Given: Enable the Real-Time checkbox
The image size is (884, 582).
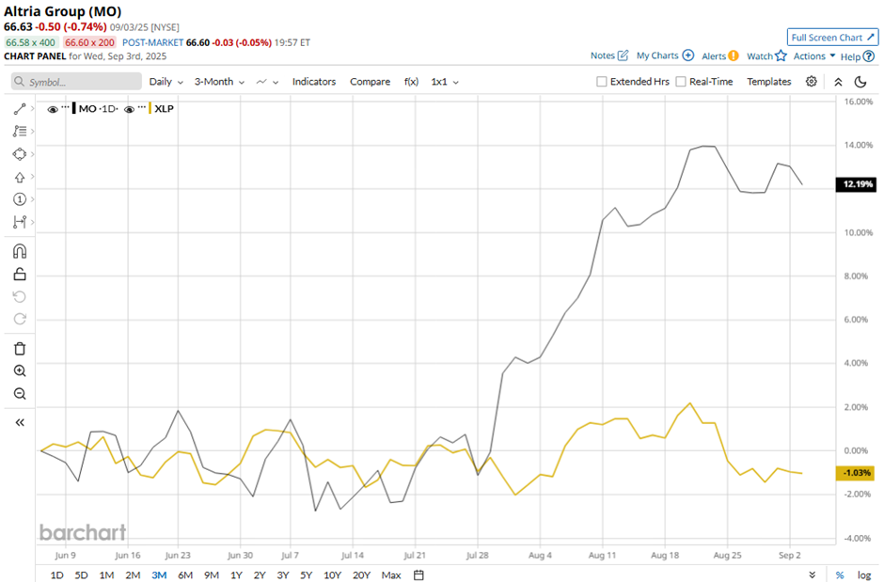Looking at the screenshot, I should pyautogui.click(x=681, y=82).
